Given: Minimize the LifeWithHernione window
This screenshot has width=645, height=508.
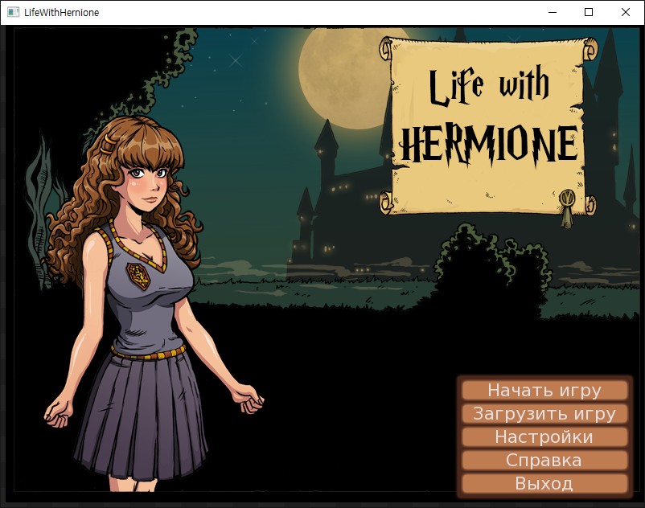Looking at the screenshot, I should (x=553, y=12).
